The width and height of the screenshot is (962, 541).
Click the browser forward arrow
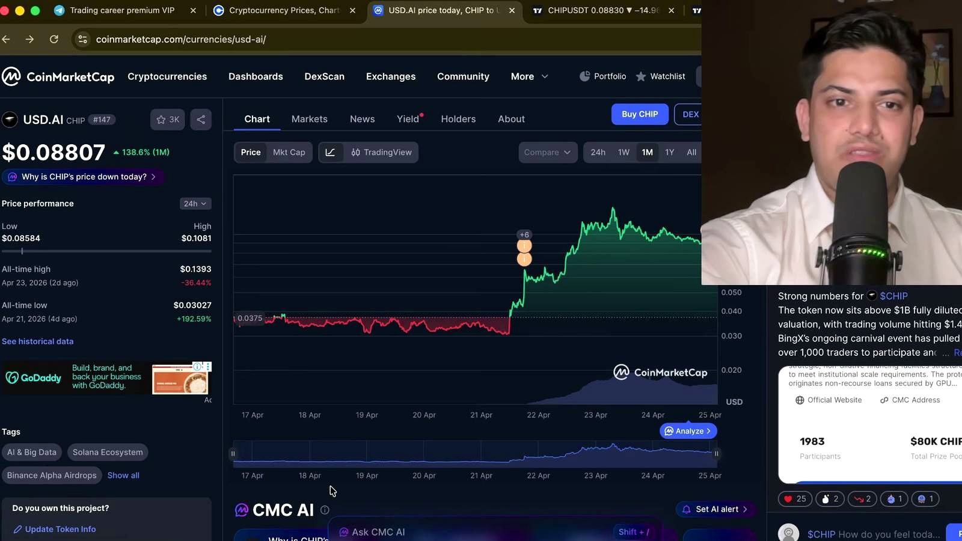pyautogui.click(x=29, y=39)
